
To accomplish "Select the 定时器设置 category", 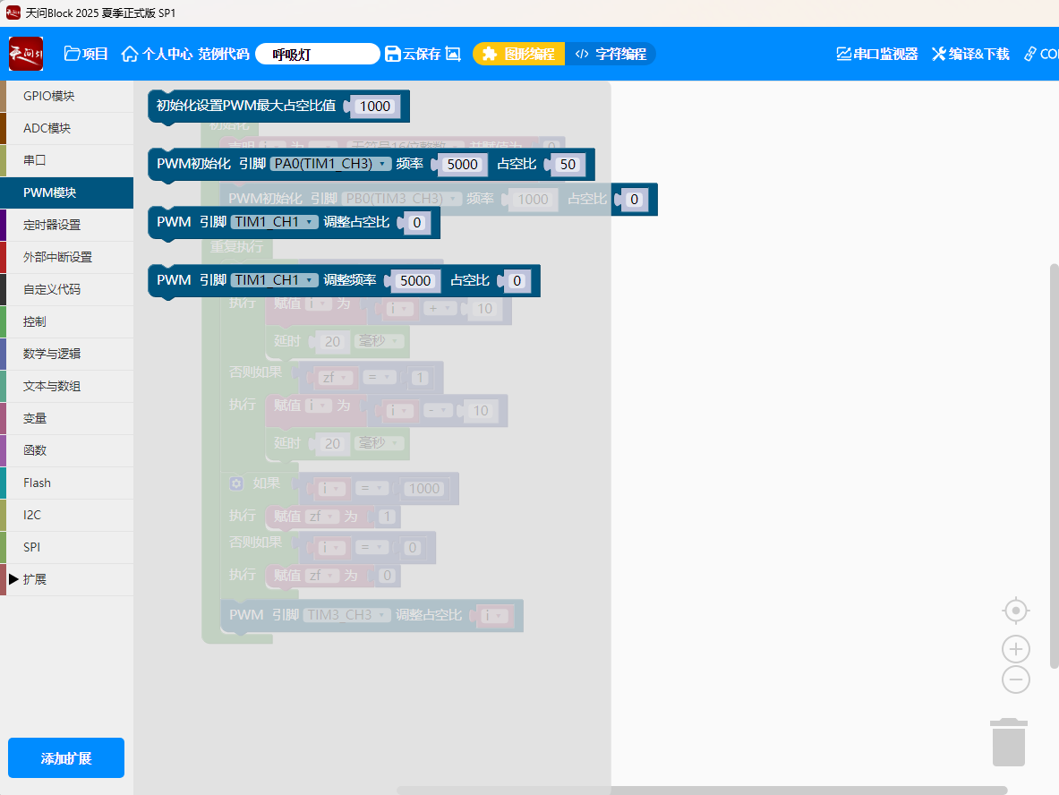I will [x=52, y=225].
